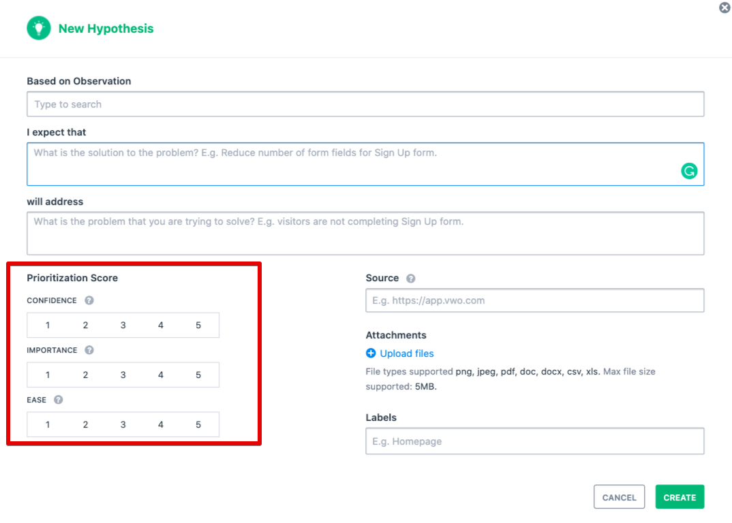The image size is (732, 523).
Task: Click the Upload files link
Action: (407, 353)
